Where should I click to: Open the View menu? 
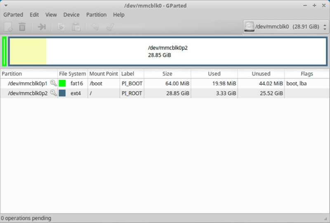tap(51, 15)
